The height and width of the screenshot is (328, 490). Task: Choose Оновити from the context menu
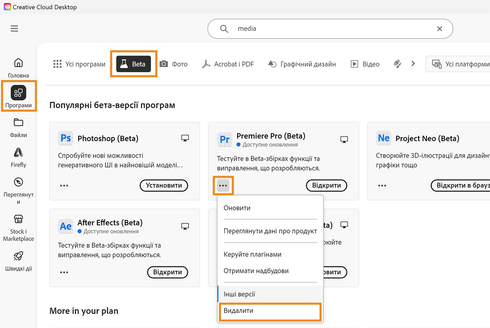pos(270,208)
